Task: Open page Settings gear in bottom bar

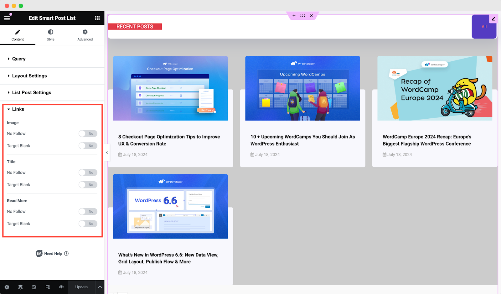Action: point(7,287)
